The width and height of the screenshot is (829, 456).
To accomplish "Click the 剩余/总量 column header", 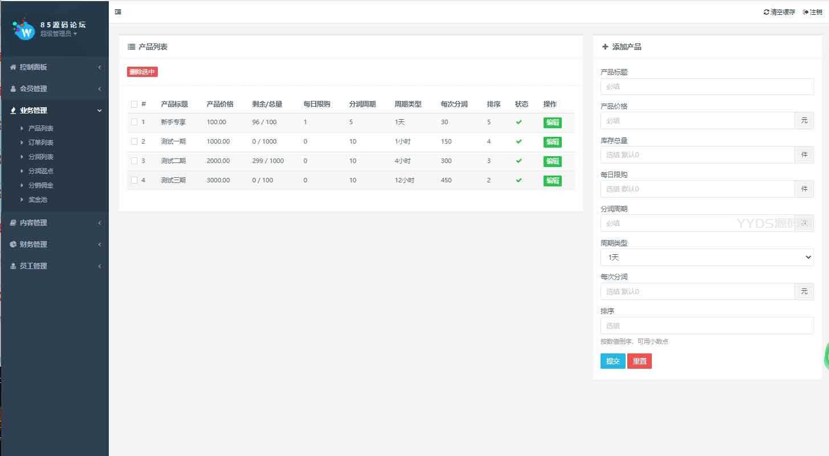I will [x=267, y=104].
